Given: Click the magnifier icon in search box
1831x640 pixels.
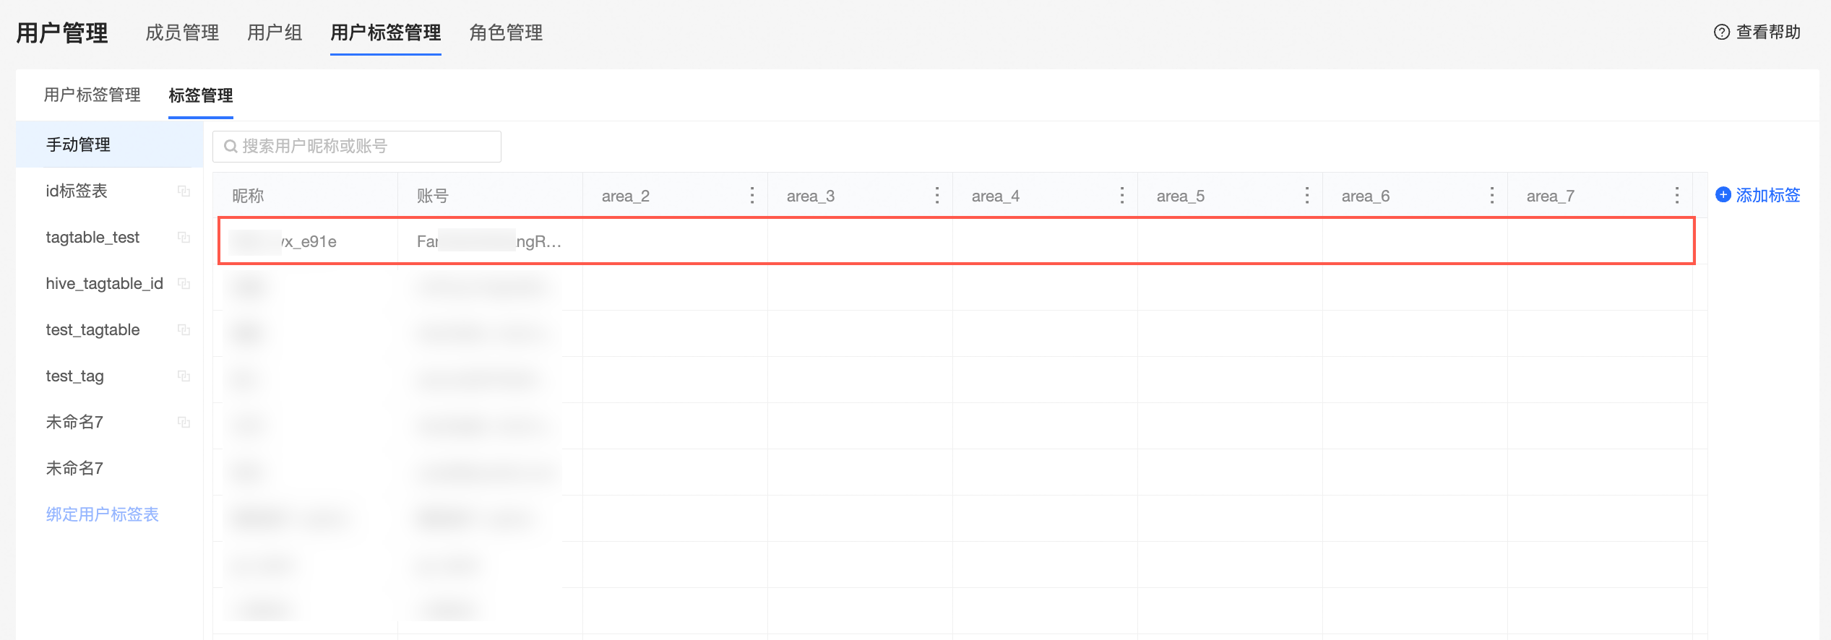Looking at the screenshot, I should 231,147.
